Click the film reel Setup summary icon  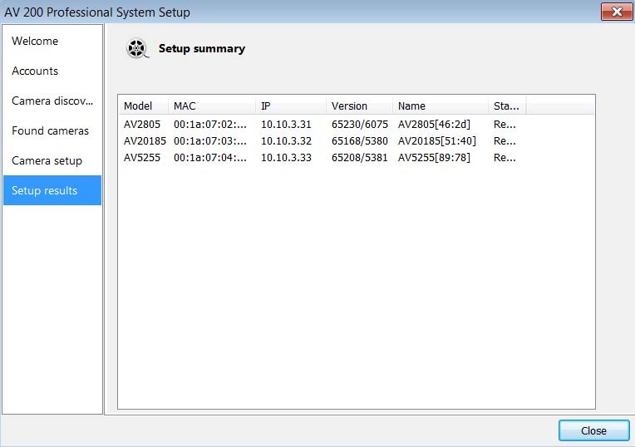point(136,49)
